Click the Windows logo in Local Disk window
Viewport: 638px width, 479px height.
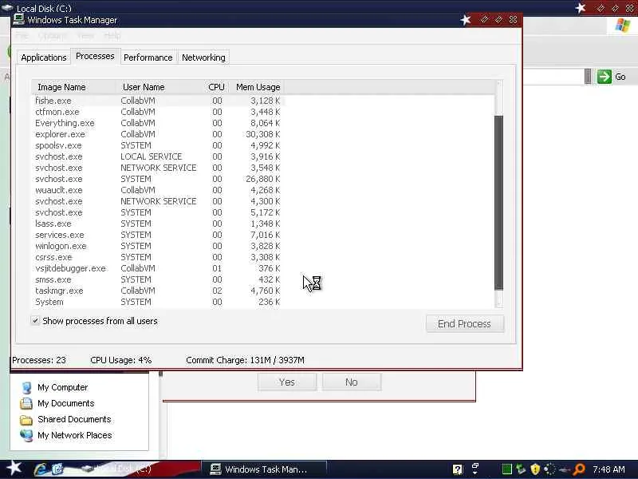click(622, 26)
